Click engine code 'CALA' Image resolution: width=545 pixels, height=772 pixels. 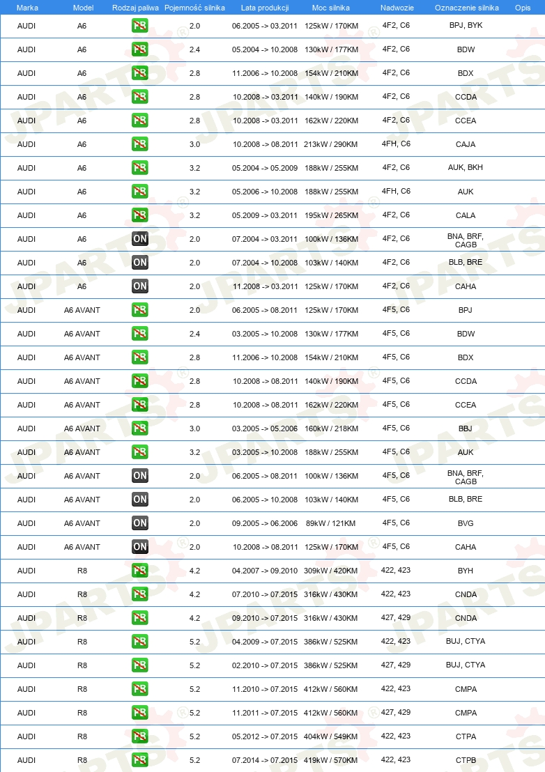[466, 215]
